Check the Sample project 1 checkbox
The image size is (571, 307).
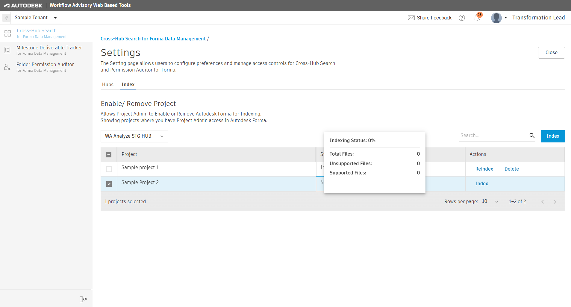click(109, 169)
